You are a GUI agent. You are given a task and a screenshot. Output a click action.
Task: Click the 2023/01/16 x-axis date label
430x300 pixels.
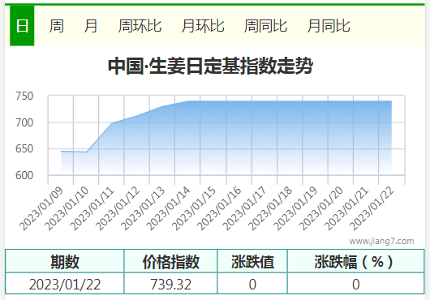pyautogui.click(x=220, y=208)
